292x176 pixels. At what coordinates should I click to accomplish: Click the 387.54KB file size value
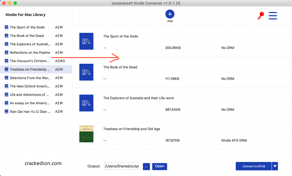173,110
